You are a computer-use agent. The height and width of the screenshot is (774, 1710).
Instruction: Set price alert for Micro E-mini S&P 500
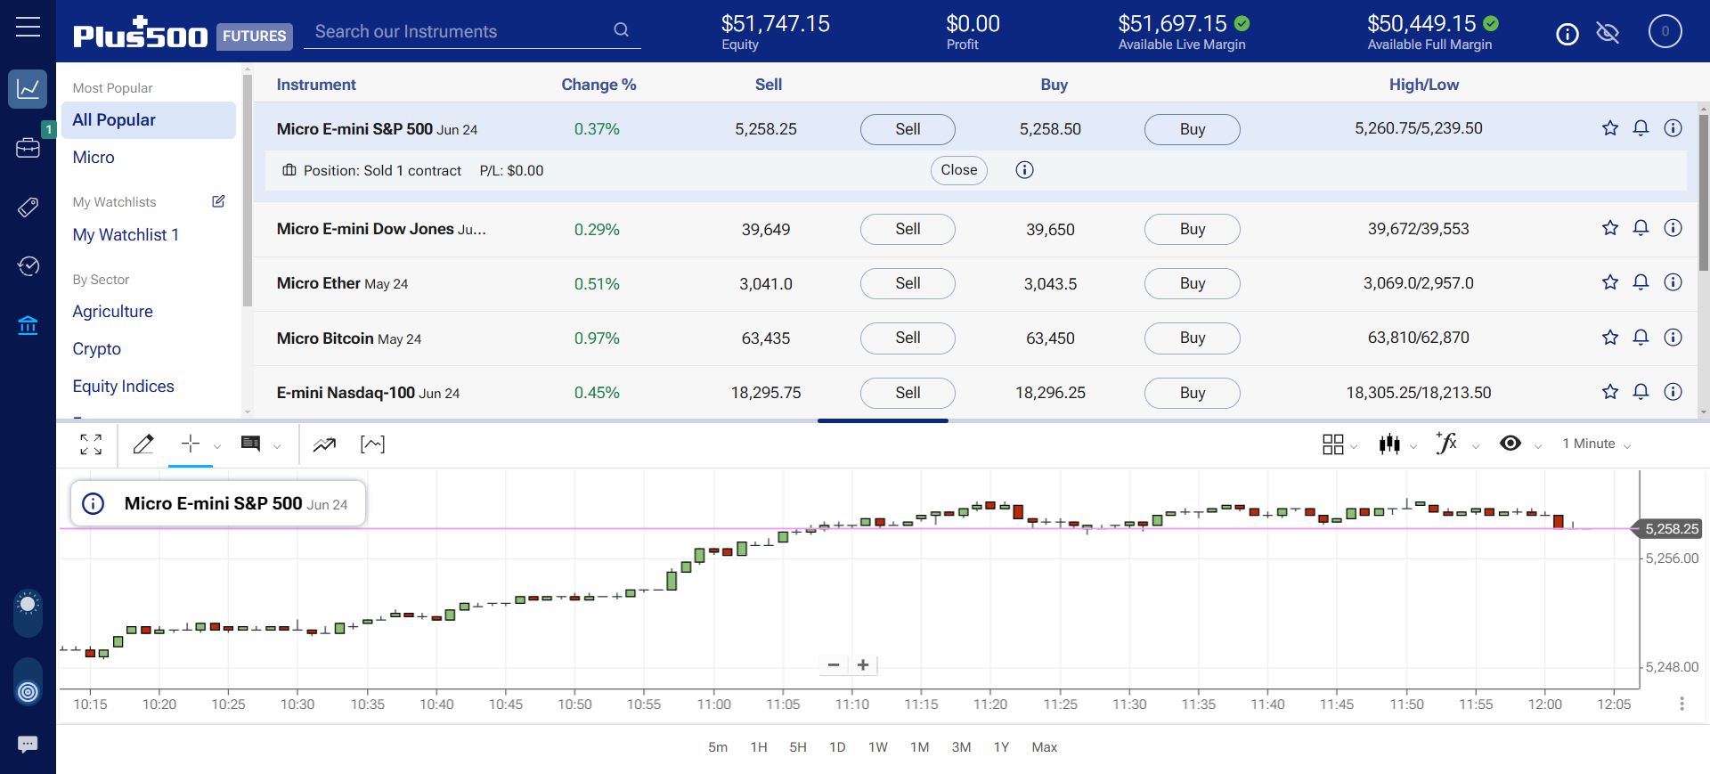pyautogui.click(x=1641, y=128)
